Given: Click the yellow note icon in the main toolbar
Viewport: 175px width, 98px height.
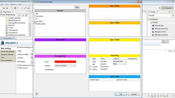Looking at the screenshot, I should point(22,8).
